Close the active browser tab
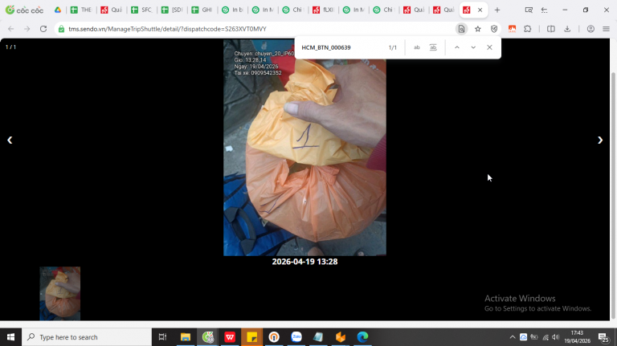This screenshot has height=346, width=617. tap(480, 10)
